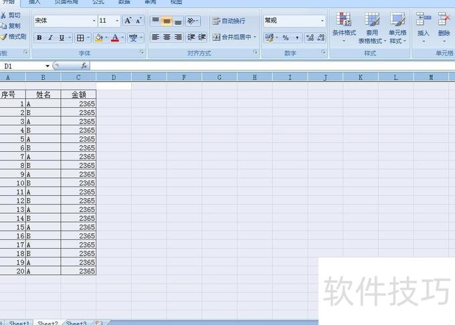Image resolution: width=455 pixels, height=325 pixels.
Task: Select header cell 姓名
Action: [43, 94]
